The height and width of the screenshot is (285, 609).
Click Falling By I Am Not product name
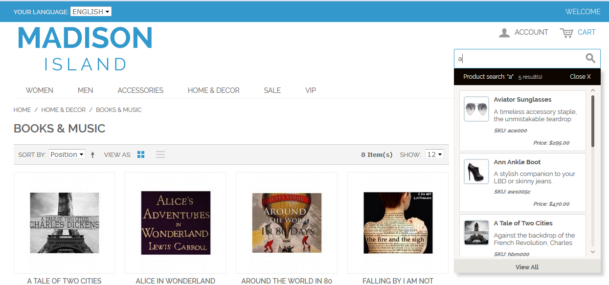398,281
